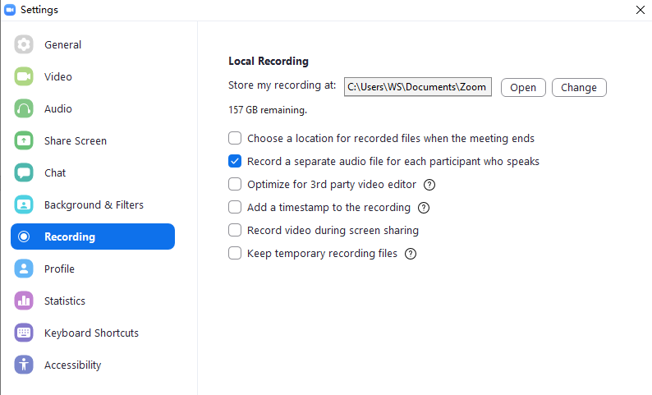The image size is (652, 395).
Task: Uncheck Record a separate audio file option
Action: tap(235, 161)
